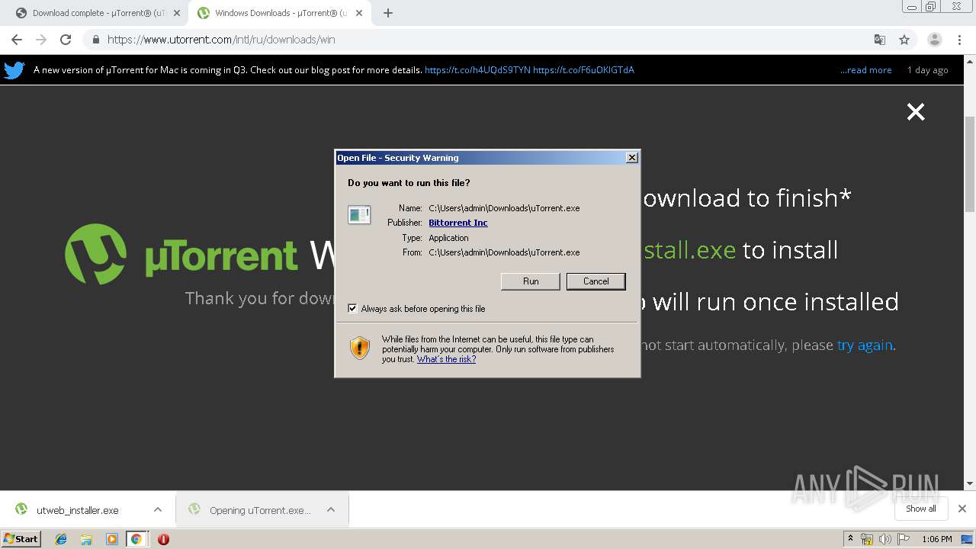Click the network tray icon
The width and height of the screenshot is (976, 549).
point(867,539)
